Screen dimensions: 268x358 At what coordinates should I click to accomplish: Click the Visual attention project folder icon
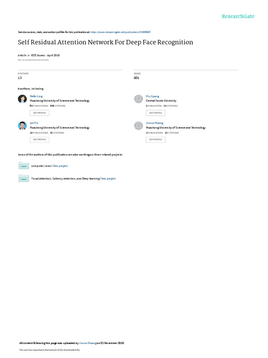click(24, 179)
